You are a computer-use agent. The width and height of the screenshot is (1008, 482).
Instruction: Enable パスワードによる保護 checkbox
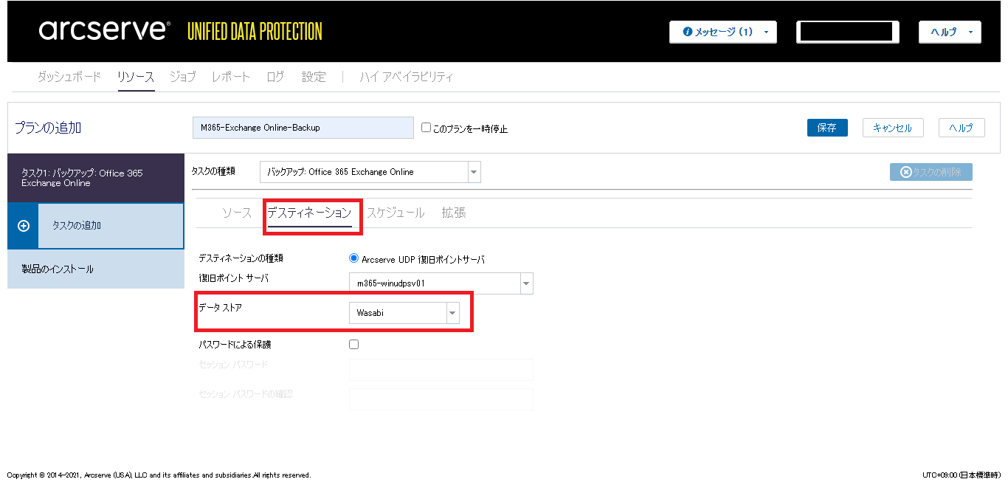pyautogui.click(x=353, y=344)
